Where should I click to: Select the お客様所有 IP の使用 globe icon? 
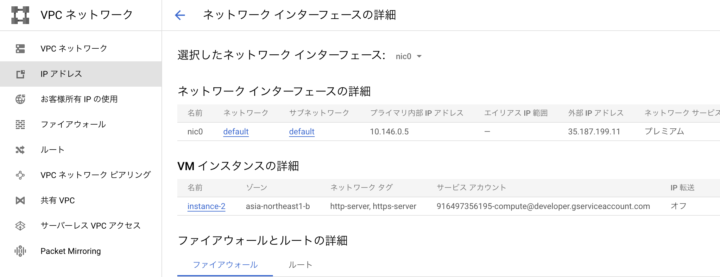(x=20, y=99)
